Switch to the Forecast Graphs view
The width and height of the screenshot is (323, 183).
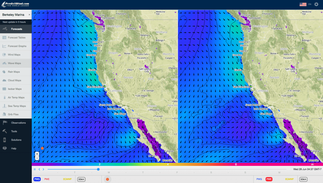tap(16, 46)
